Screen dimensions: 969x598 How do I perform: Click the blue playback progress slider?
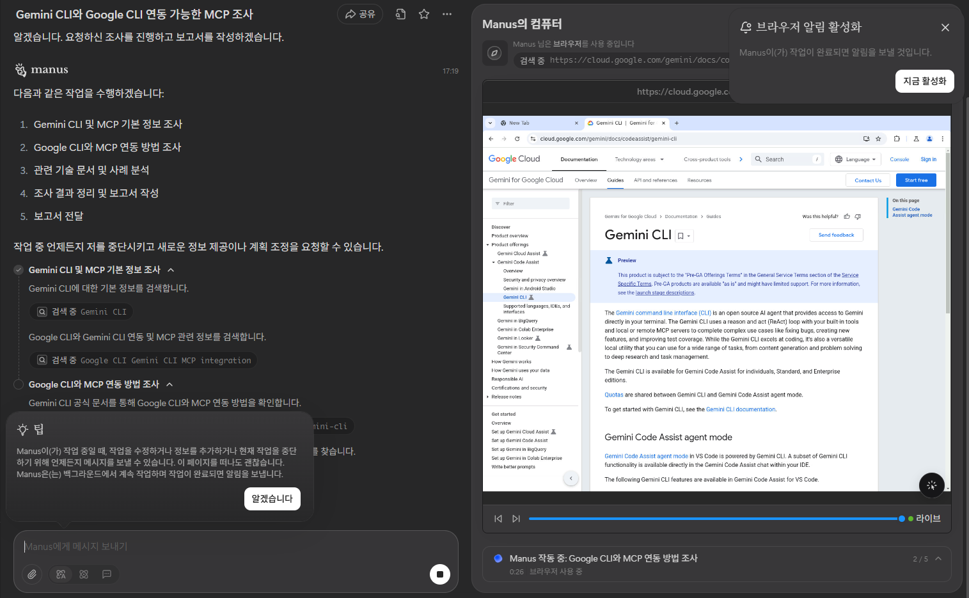[x=716, y=519]
